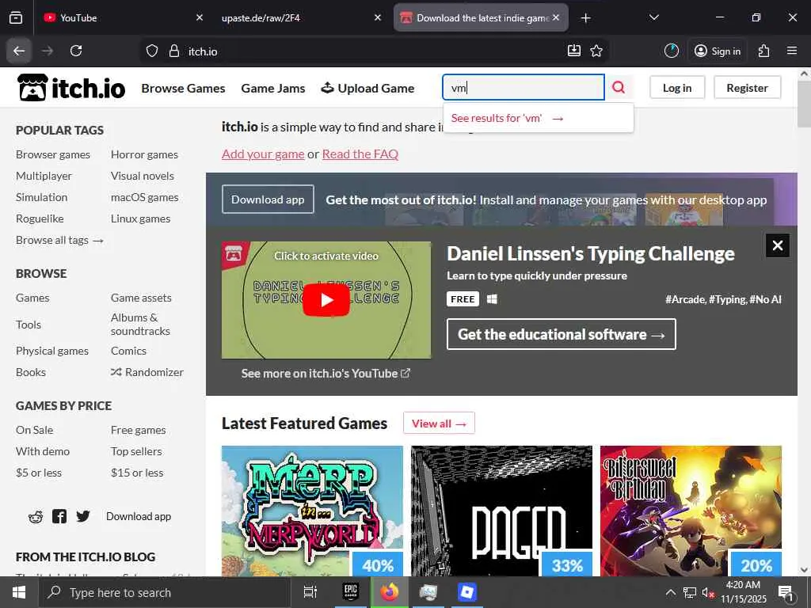Open Game assets browse link
The height and width of the screenshot is (608, 811).
click(141, 298)
